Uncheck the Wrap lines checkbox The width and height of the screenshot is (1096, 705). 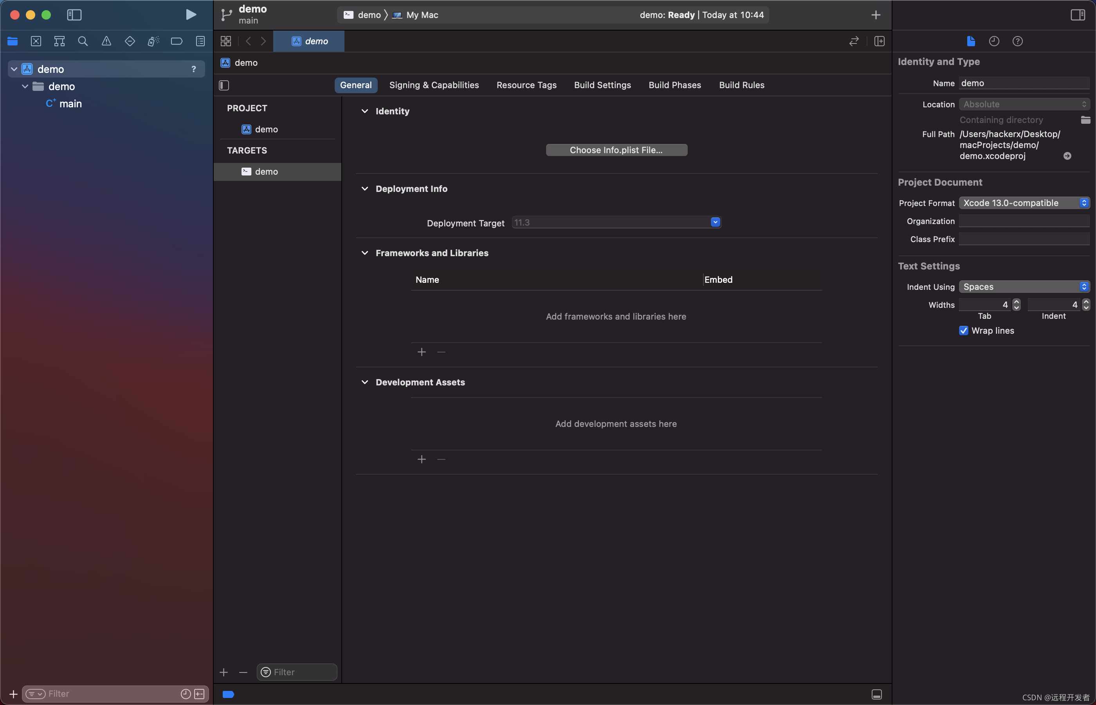point(963,331)
